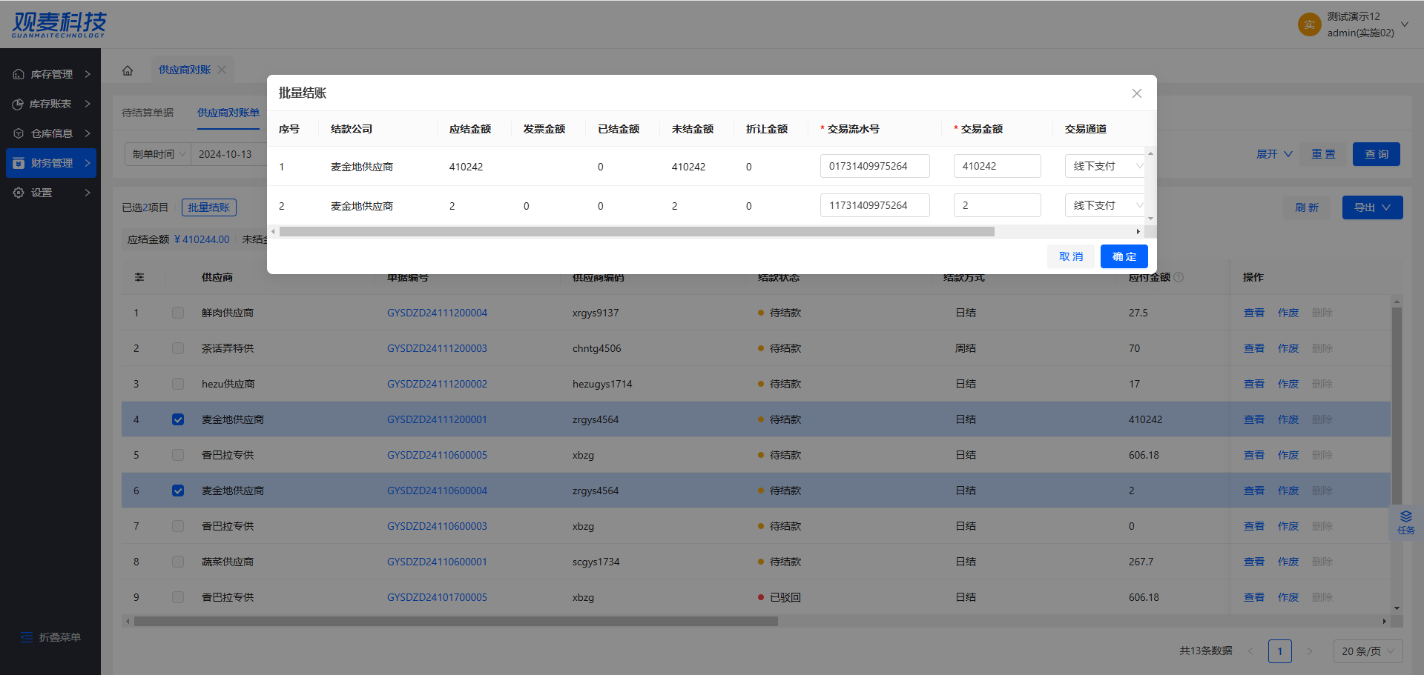Check the 鲜肉供应商 row checkbox
Image resolution: width=1424 pixels, height=675 pixels.
[x=178, y=313]
